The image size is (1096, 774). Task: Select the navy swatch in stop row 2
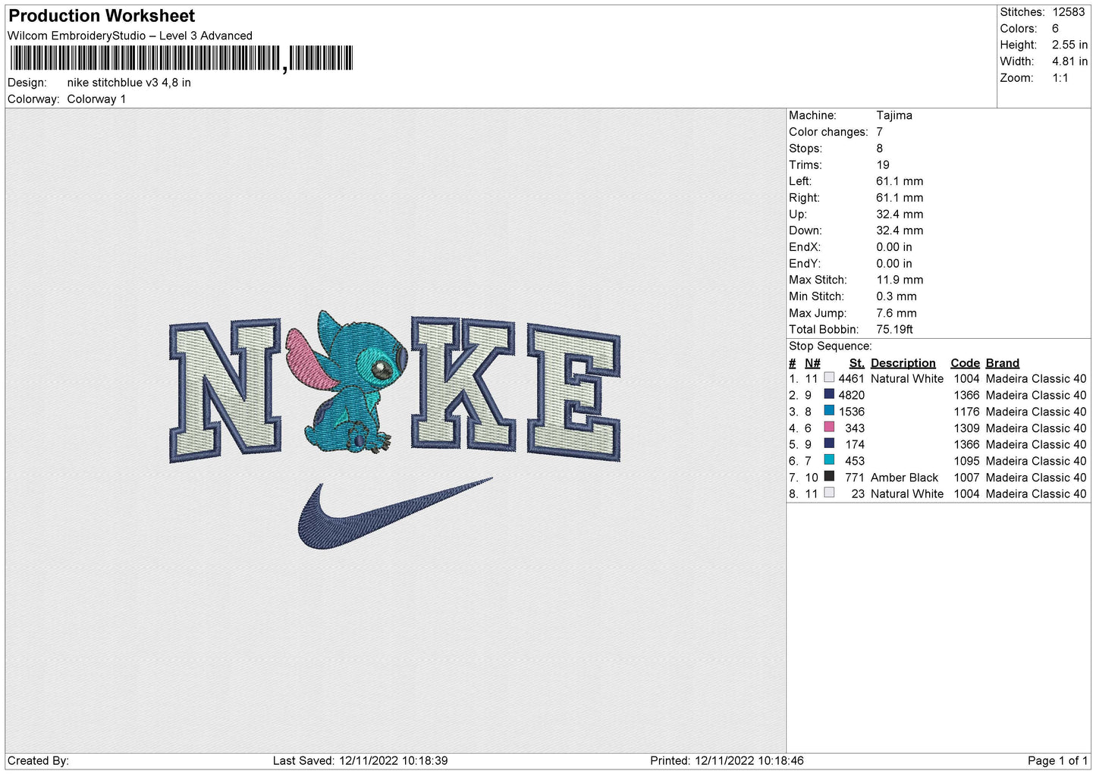[x=829, y=395]
